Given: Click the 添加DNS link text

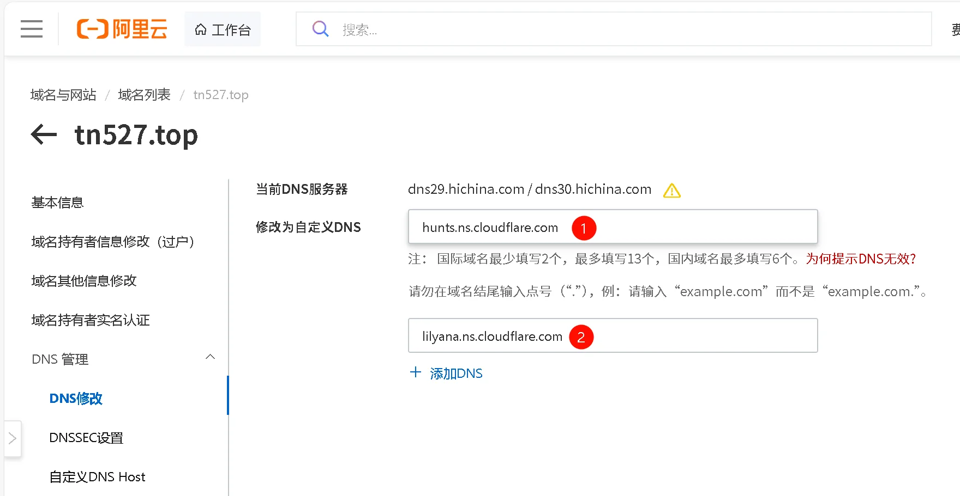Looking at the screenshot, I should point(456,373).
